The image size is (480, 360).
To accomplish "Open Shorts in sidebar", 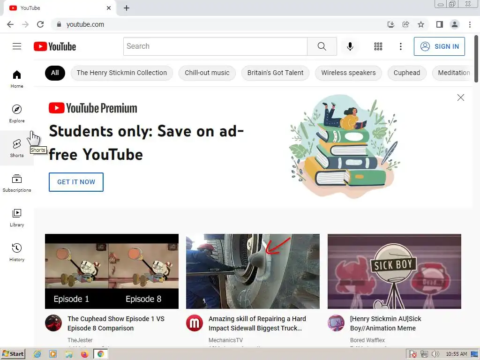I will click(x=17, y=148).
